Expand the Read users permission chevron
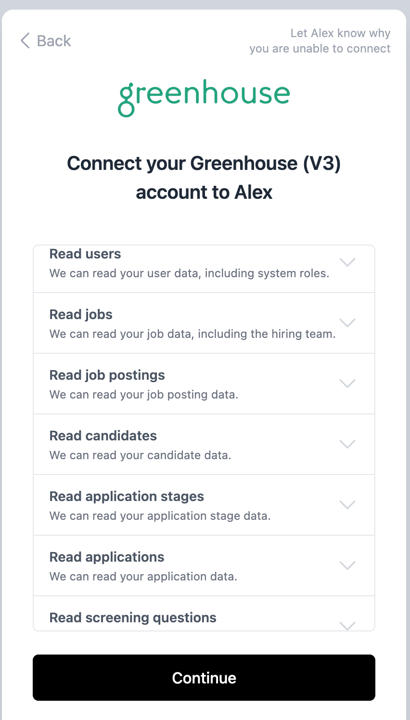 347,262
